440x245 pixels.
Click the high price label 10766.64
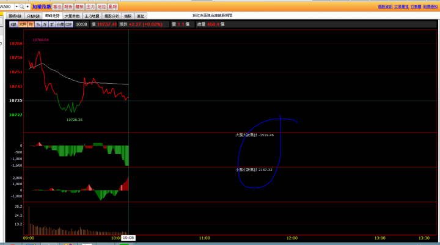pos(41,40)
